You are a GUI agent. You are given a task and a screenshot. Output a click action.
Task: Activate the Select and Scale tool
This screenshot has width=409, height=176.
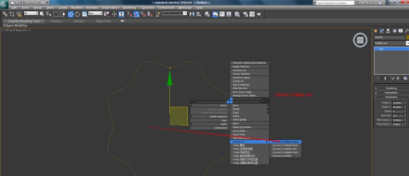click(x=85, y=14)
